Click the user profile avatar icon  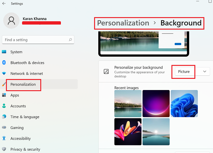12,21
